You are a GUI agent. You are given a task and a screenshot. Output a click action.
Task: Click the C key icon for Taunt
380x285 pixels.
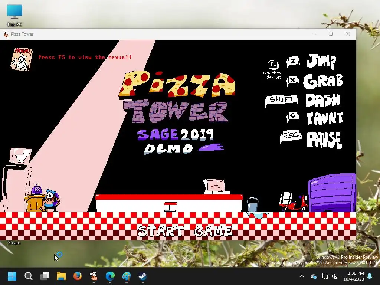point(293,117)
